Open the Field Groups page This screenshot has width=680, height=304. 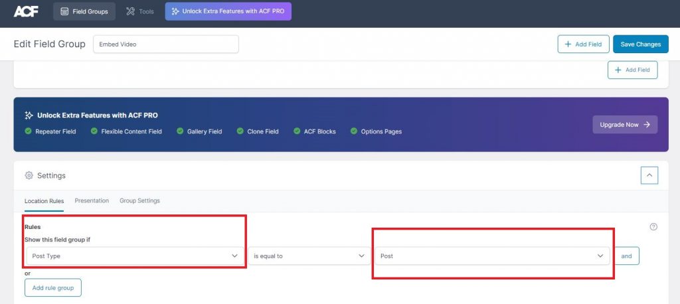[x=84, y=11]
